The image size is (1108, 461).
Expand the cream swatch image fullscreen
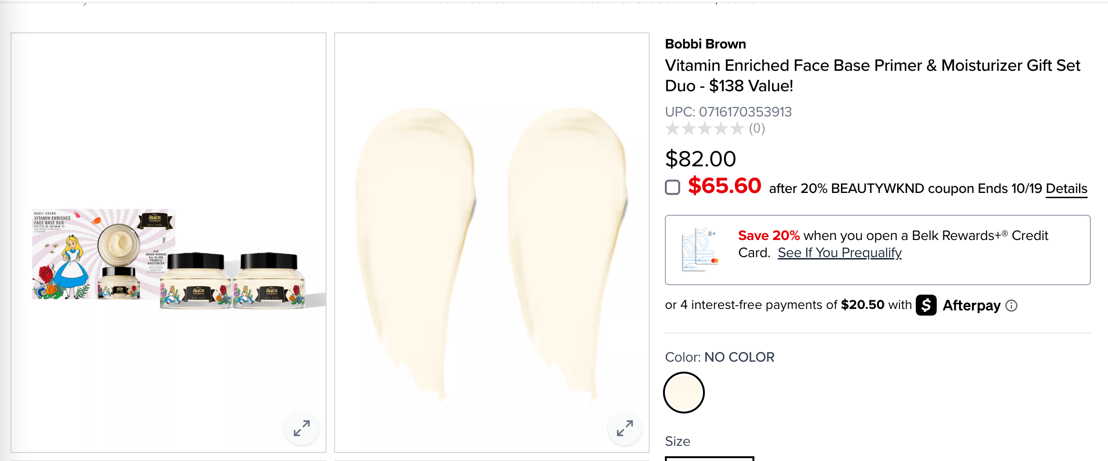point(625,428)
